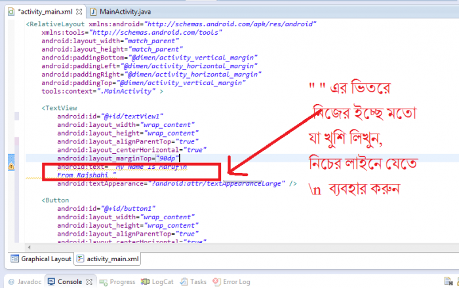Viewport: 459px width, 288px height.
Task: Click the LogCat android icon
Action: pyautogui.click(x=145, y=282)
